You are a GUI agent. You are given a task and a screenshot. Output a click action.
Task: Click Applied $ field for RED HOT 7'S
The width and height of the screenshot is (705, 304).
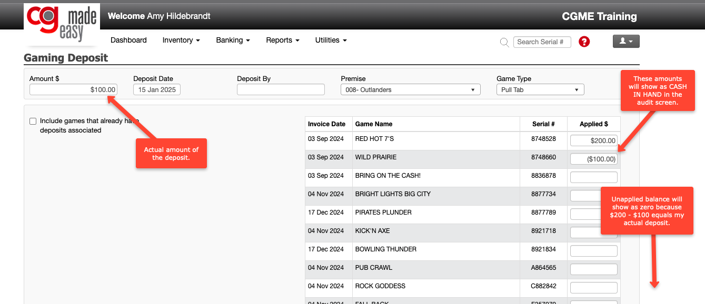pyautogui.click(x=594, y=140)
